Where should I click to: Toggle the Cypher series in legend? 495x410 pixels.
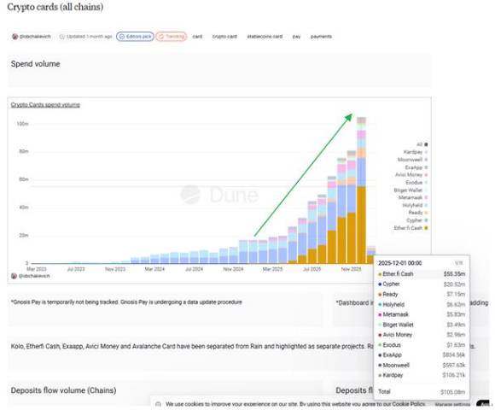[x=417, y=220]
